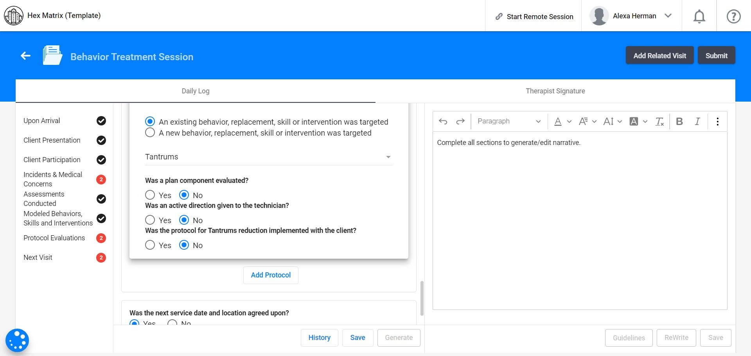Open the font color picker

pyautogui.click(x=558, y=122)
